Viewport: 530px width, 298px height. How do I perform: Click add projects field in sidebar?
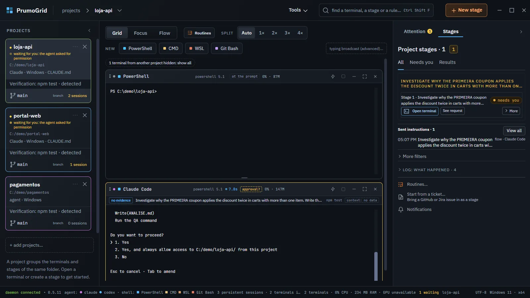coord(49,245)
